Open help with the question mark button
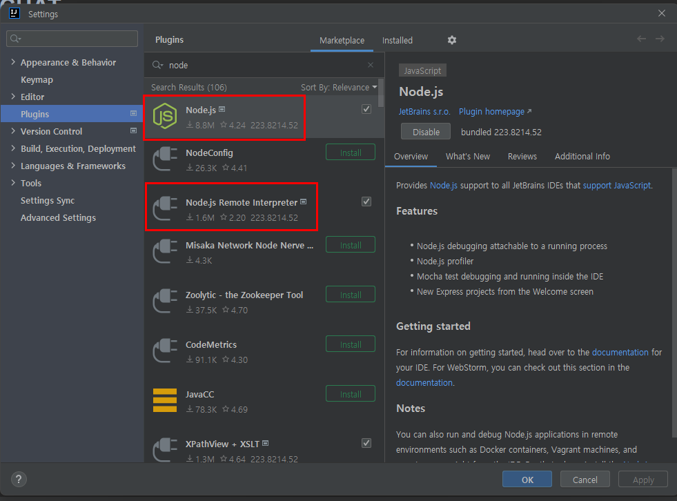 19,479
